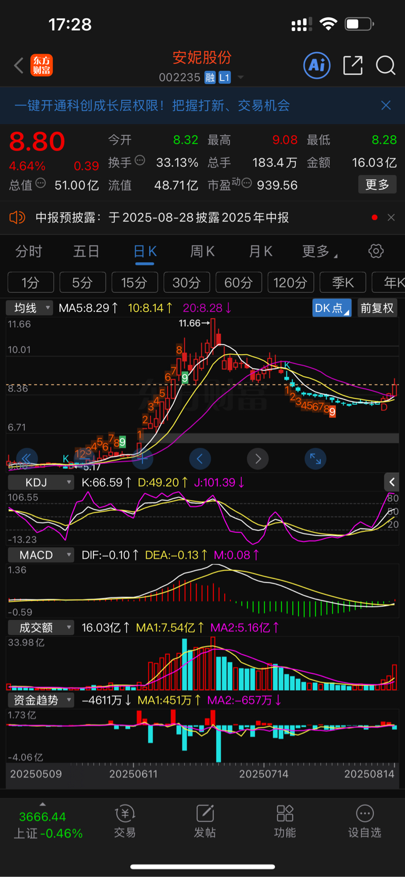The width and height of the screenshot is (405, 877).
Task: Tap the 中报预披露 notice text
Action: point(162,217)
